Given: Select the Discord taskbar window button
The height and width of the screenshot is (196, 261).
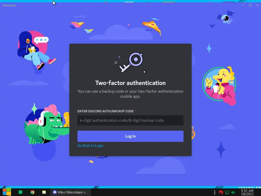Looking at the screenshot, I should point(71,192).
